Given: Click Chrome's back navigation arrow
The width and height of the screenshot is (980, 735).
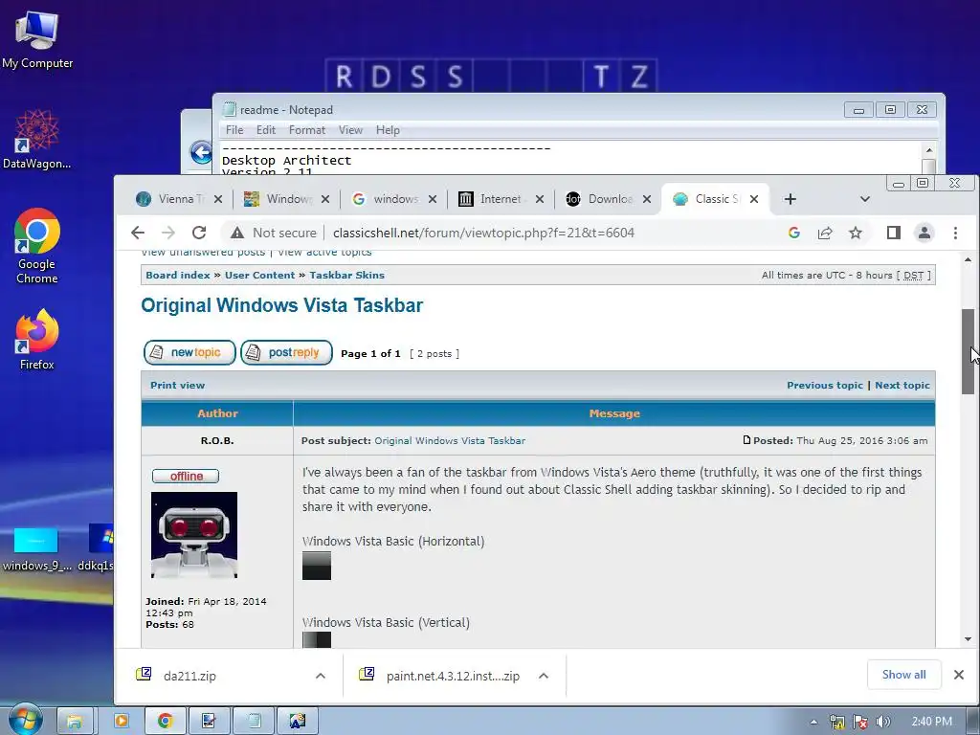Looking at the screenshot, I should [138, 233].
